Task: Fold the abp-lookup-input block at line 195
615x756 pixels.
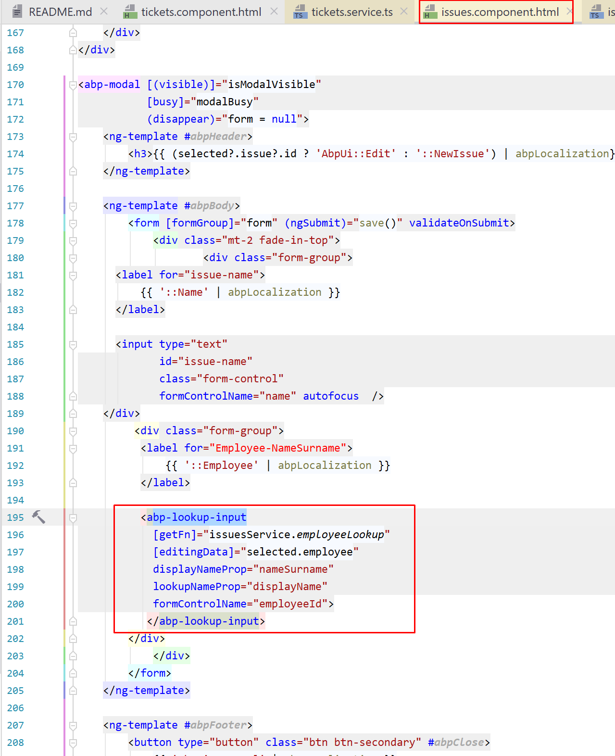Action: coord(73,517)
